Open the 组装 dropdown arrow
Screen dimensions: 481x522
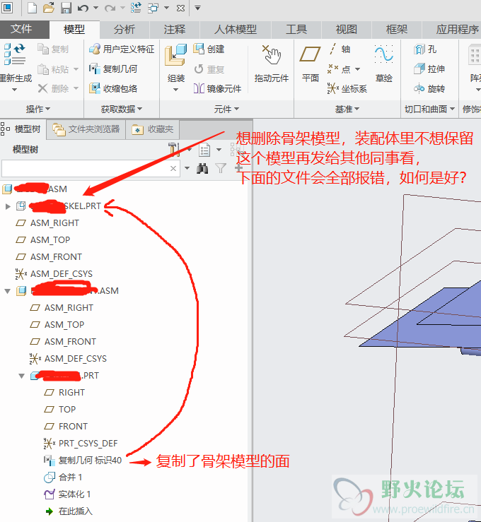[176, 90]
